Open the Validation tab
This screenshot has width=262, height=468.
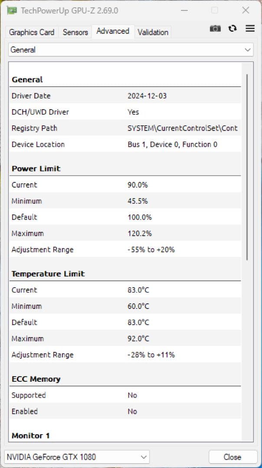tap(153, 32)
